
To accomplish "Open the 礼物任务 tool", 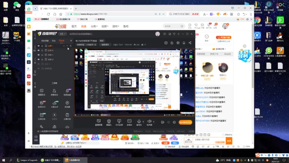I will coord(42,116).
